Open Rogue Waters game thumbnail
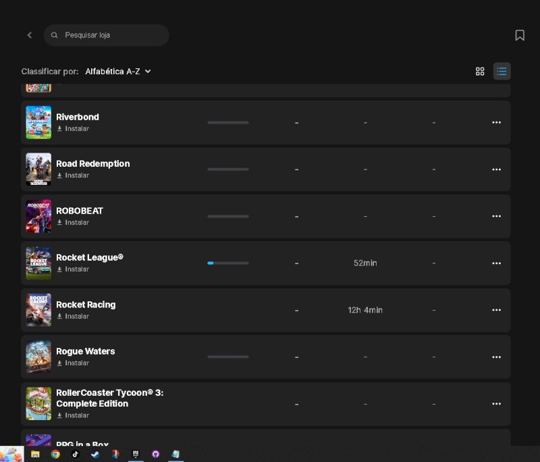The image size is (540, 462). tap(38, 357)
